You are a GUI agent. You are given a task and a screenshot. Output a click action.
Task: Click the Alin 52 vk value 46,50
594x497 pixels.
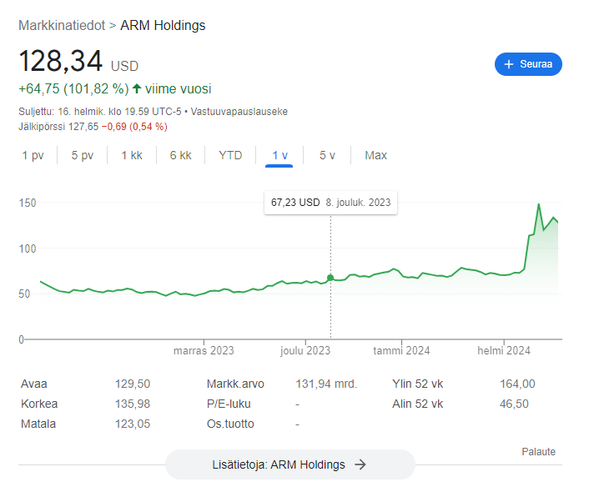pyautogui.click(x=514, y=404)
